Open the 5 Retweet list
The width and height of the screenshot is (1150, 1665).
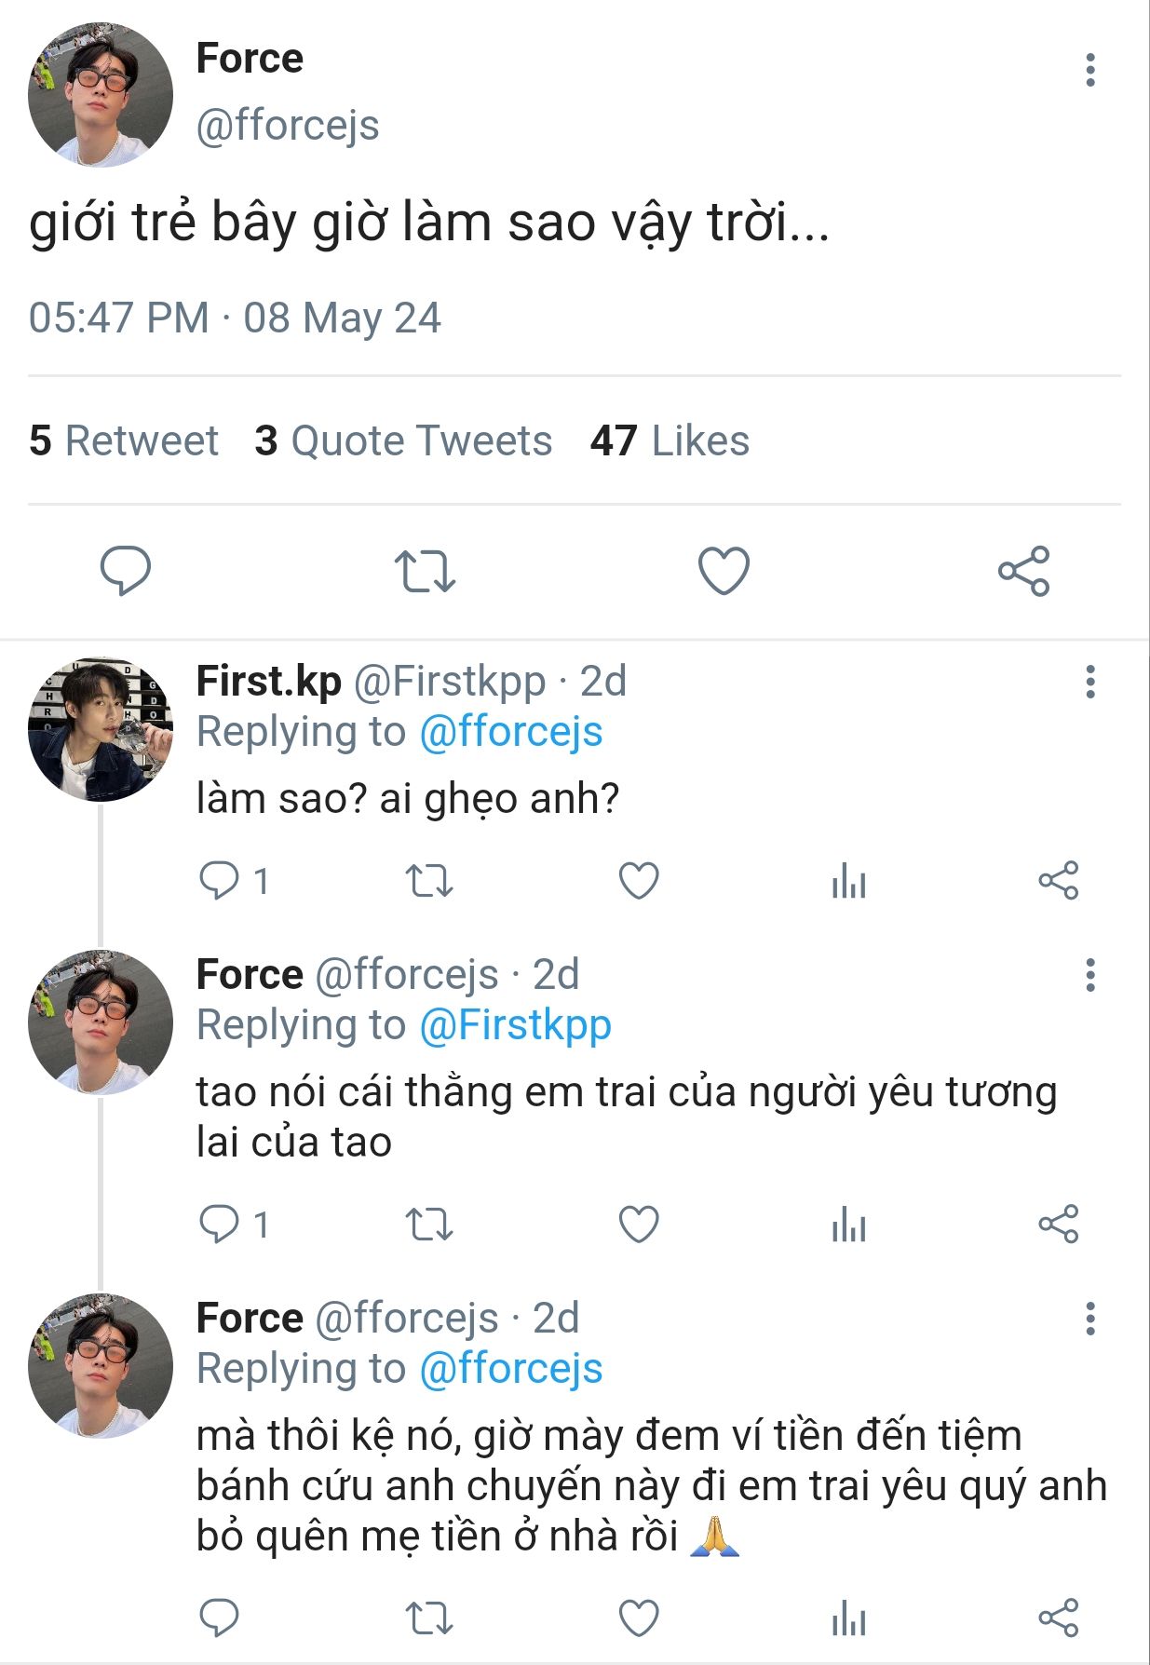[x=124, y=440]
